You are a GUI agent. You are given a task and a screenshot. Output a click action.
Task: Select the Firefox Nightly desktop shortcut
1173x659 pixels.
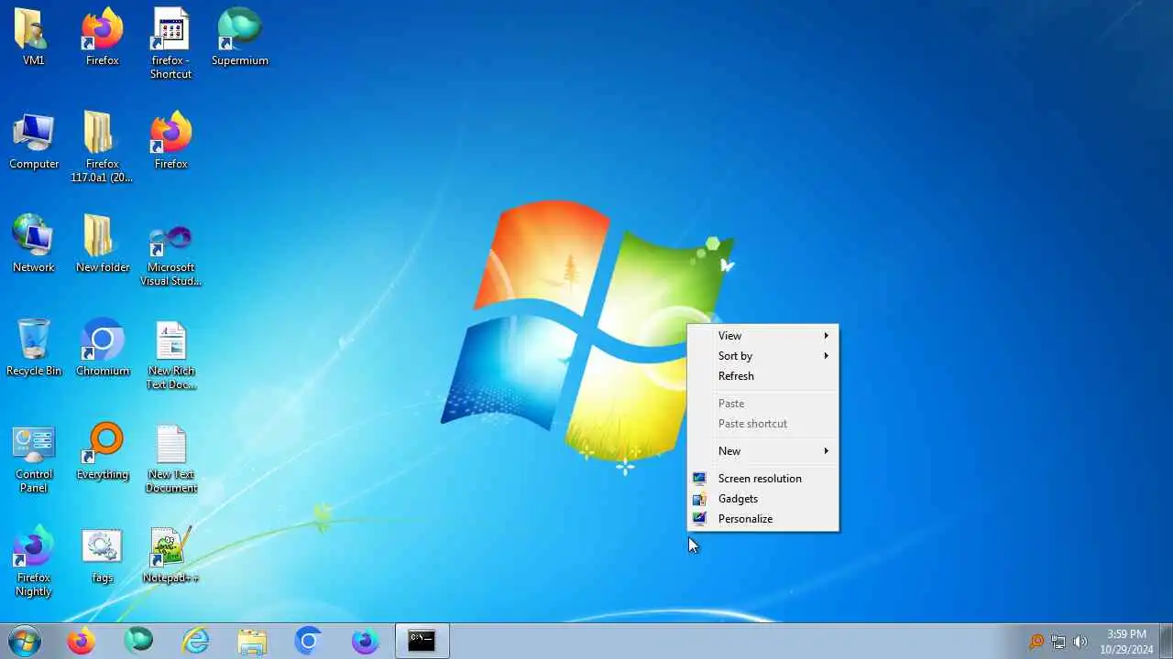click(x=33, y=561)
